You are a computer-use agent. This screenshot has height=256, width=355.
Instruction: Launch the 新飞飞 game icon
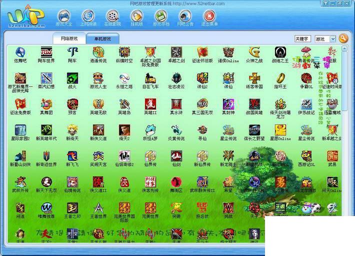72,156
